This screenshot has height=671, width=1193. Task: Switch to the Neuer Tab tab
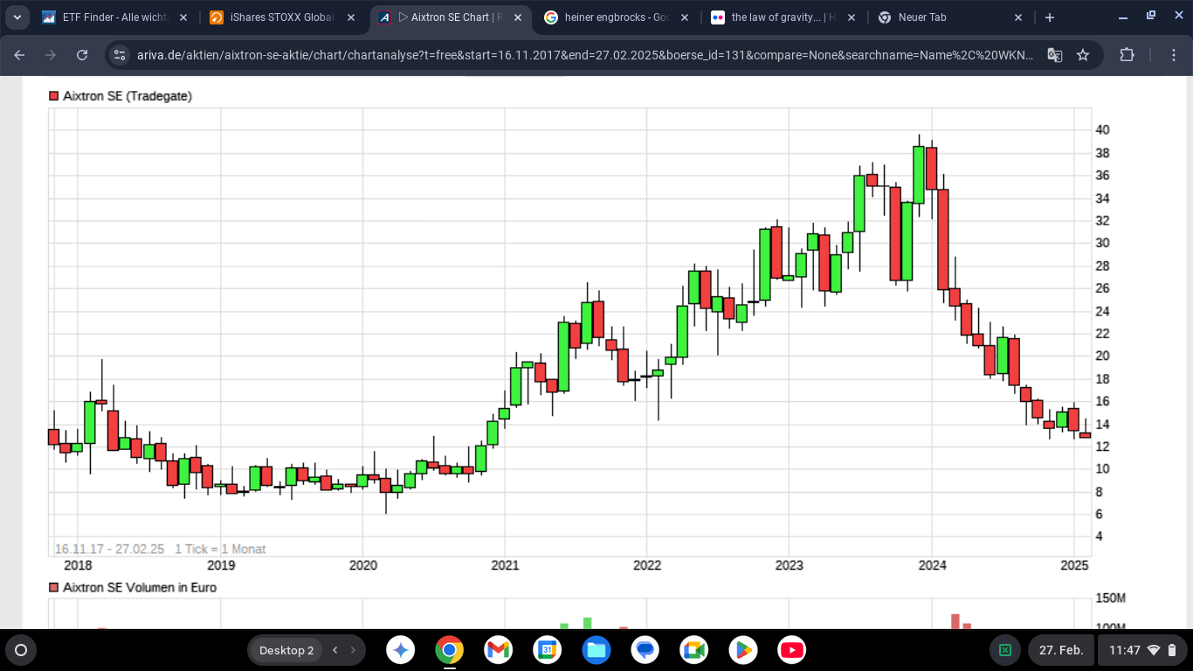951,17
